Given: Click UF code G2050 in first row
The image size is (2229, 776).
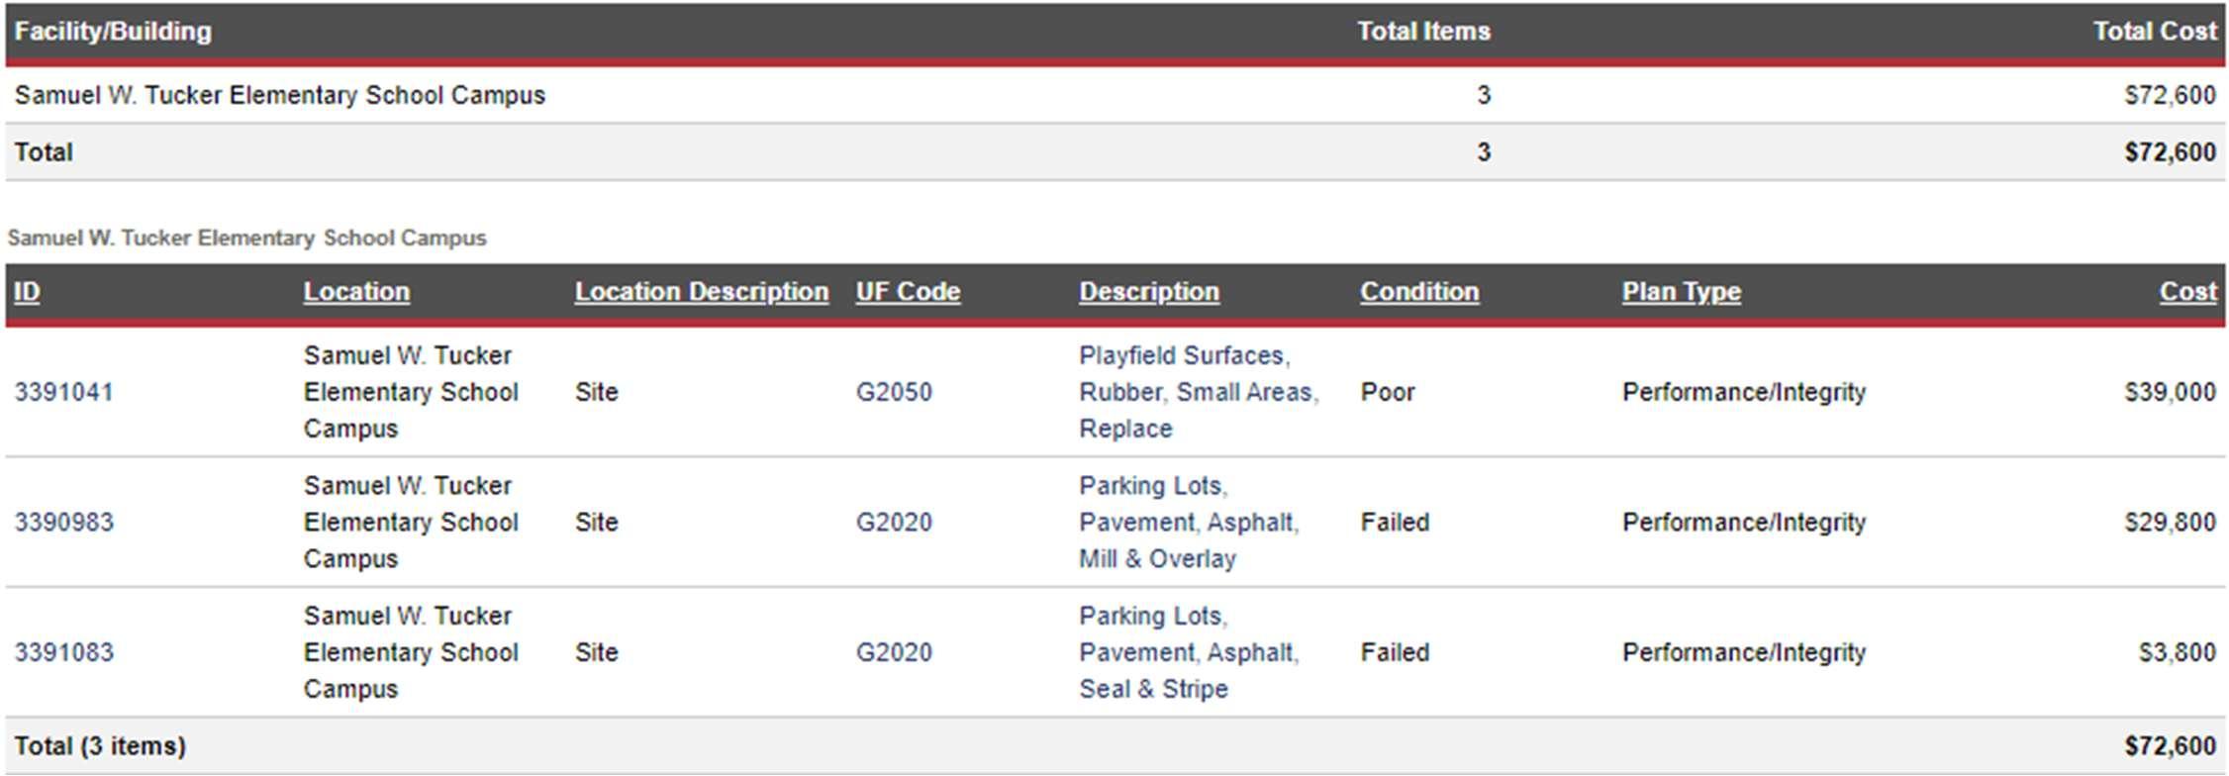Looking at the screenshot, I should 894,392.
